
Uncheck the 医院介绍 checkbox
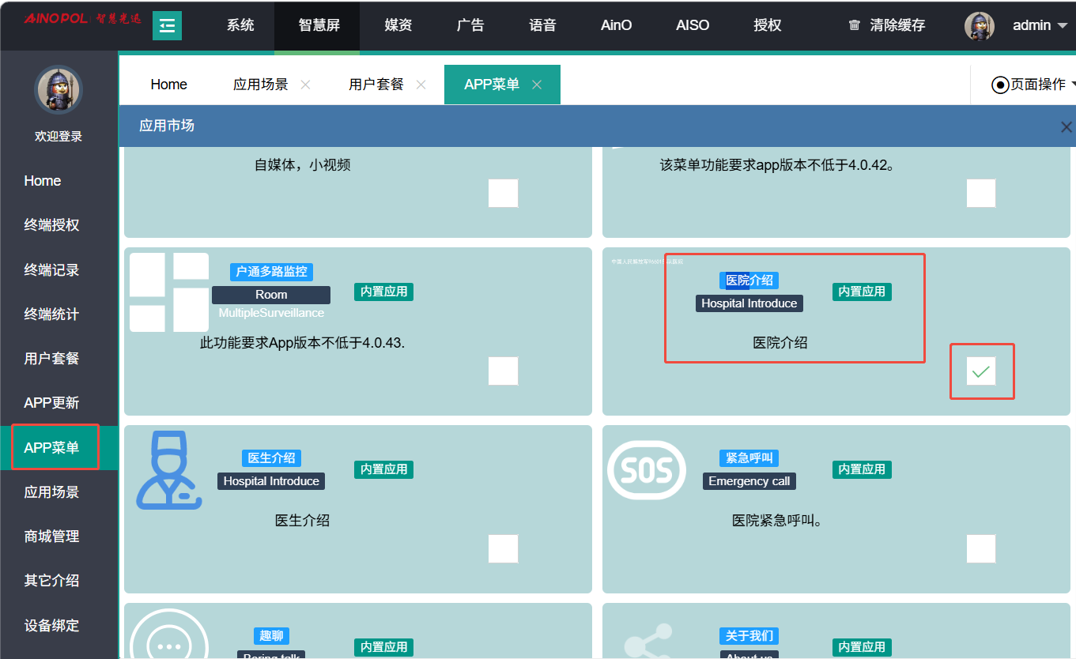tap(981, 371)
